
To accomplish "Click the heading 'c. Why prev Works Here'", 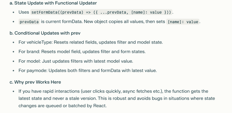I will tap(35, 82).
